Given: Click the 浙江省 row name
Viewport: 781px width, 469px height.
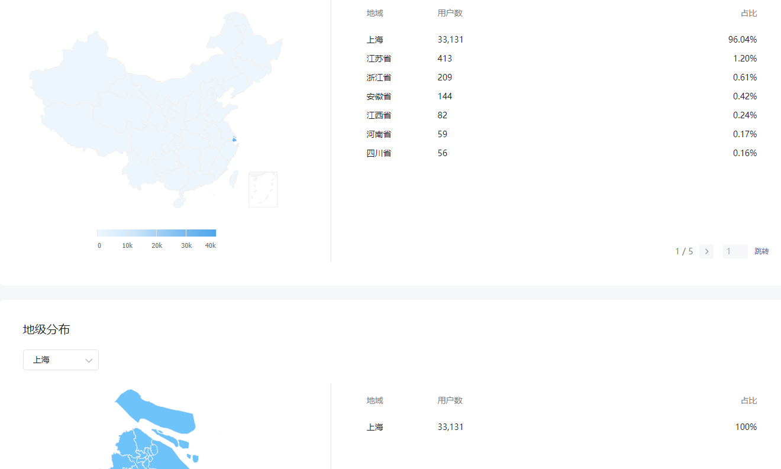Looking at the screenshot, I should (379, 77).
